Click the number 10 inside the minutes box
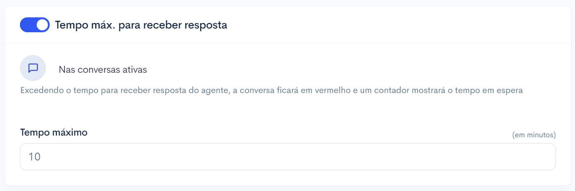575x191 pixels. pyautogui.click(x=34, y=157)
